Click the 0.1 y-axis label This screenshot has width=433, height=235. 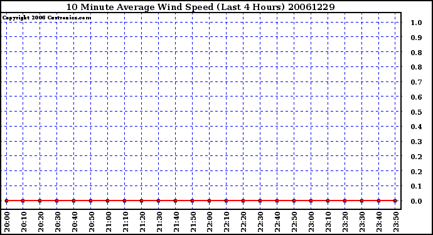point(416,187)
